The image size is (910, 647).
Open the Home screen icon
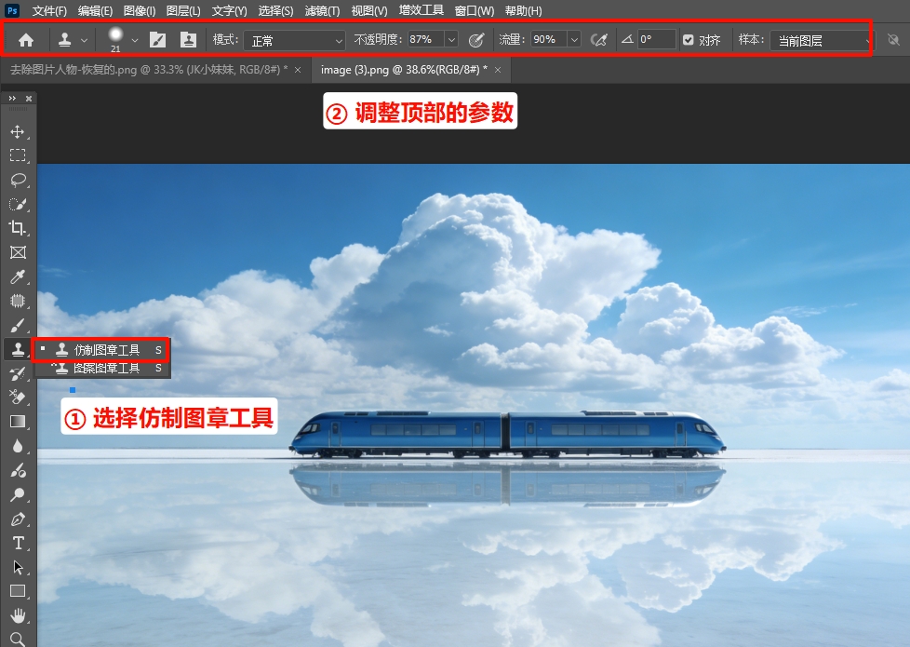[26, 39]
